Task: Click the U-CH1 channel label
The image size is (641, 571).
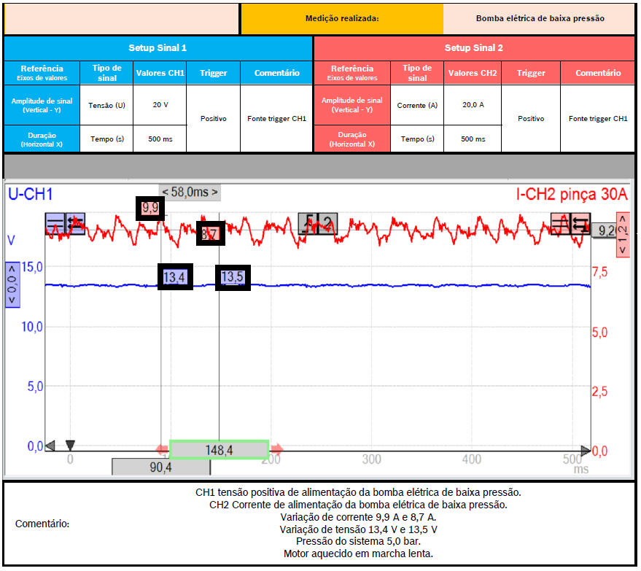Action: (31, 194)
